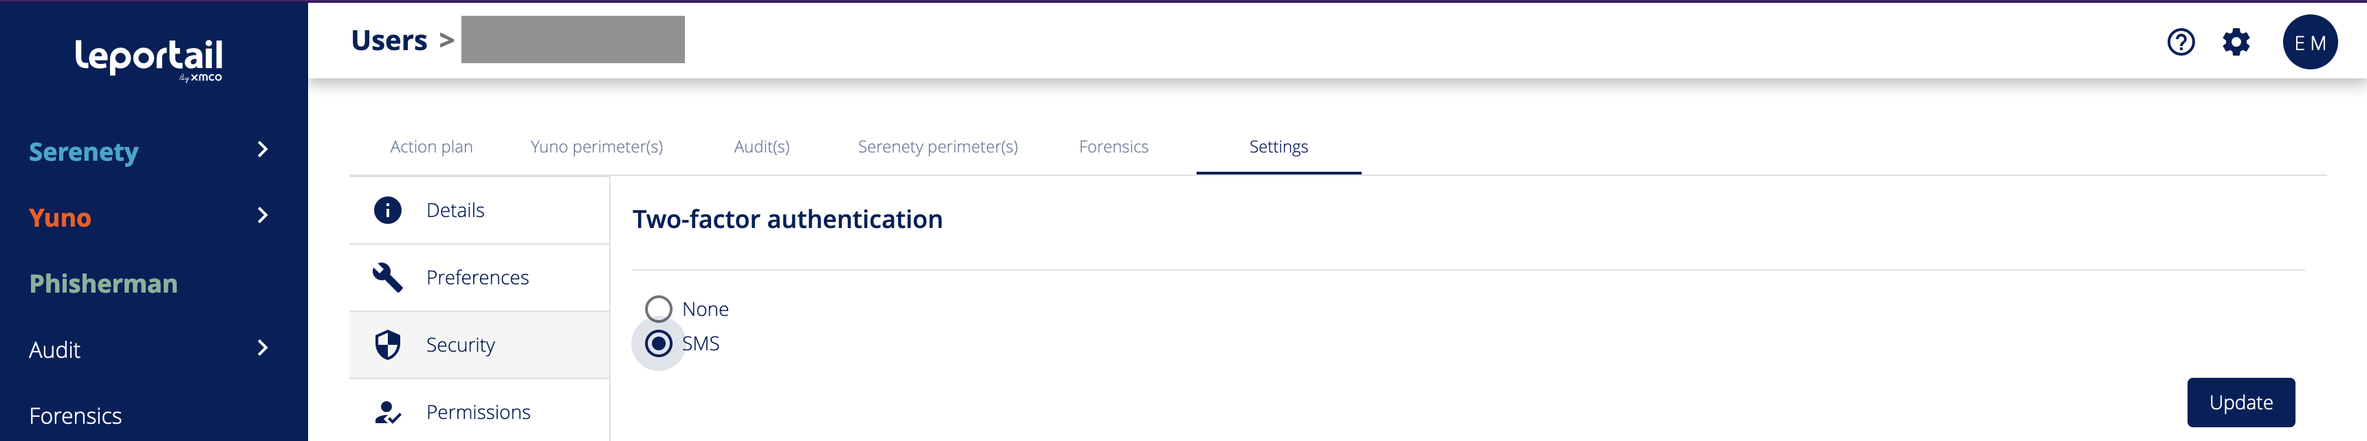2367x441 pixels.
Task: Expand the Audit sidebar chevron
Action: pos(263,348)
